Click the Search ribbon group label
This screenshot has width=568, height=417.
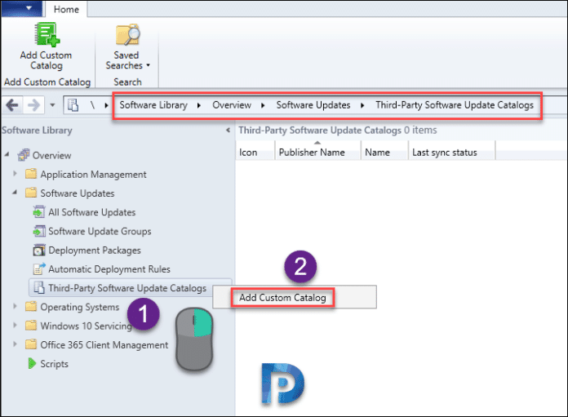[127, 82]
